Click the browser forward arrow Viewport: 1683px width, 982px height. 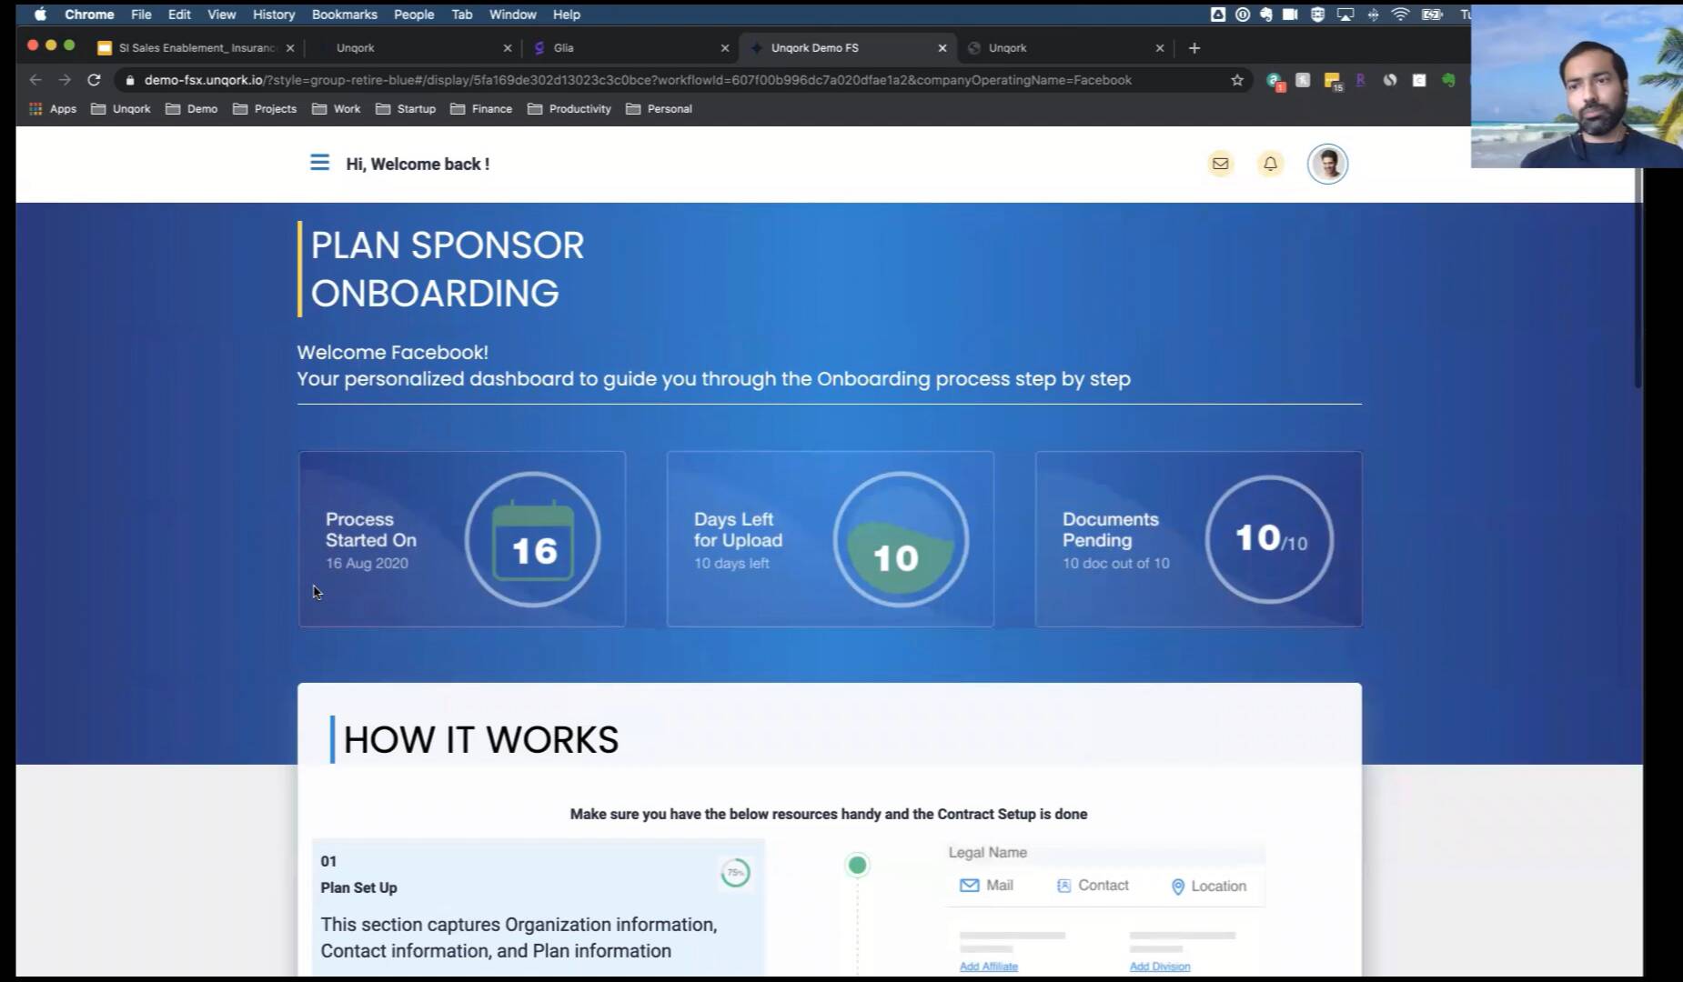[x=65, y=80]
